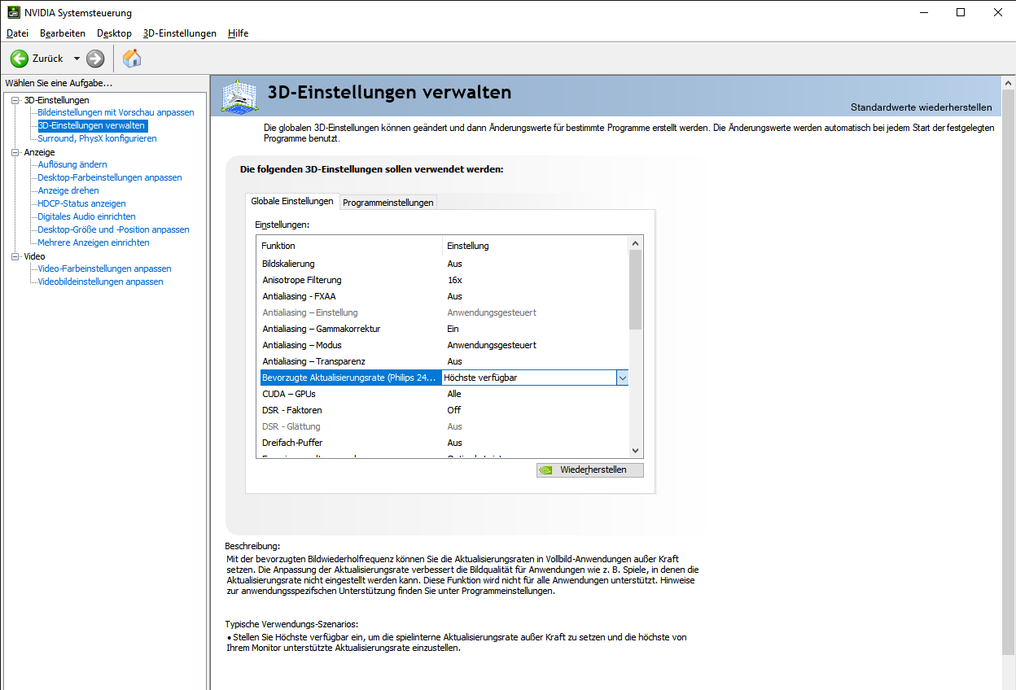
Task: Select the CUDA – GPUs row
Action: point(444,394)
